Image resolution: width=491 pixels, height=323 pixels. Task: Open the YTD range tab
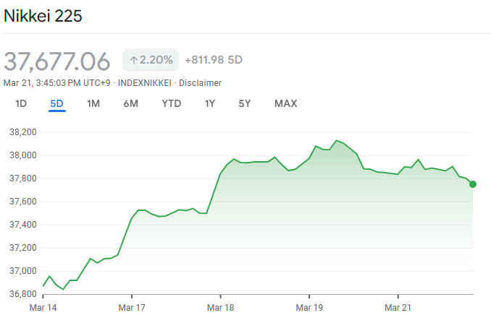[172, 103]
